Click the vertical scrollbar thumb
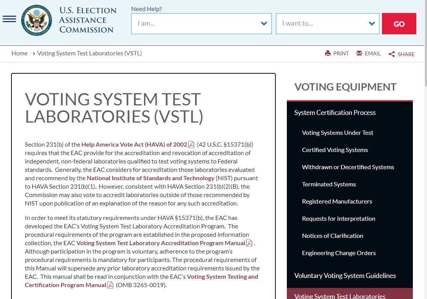 pyautogui.click(x=425, y=43)
